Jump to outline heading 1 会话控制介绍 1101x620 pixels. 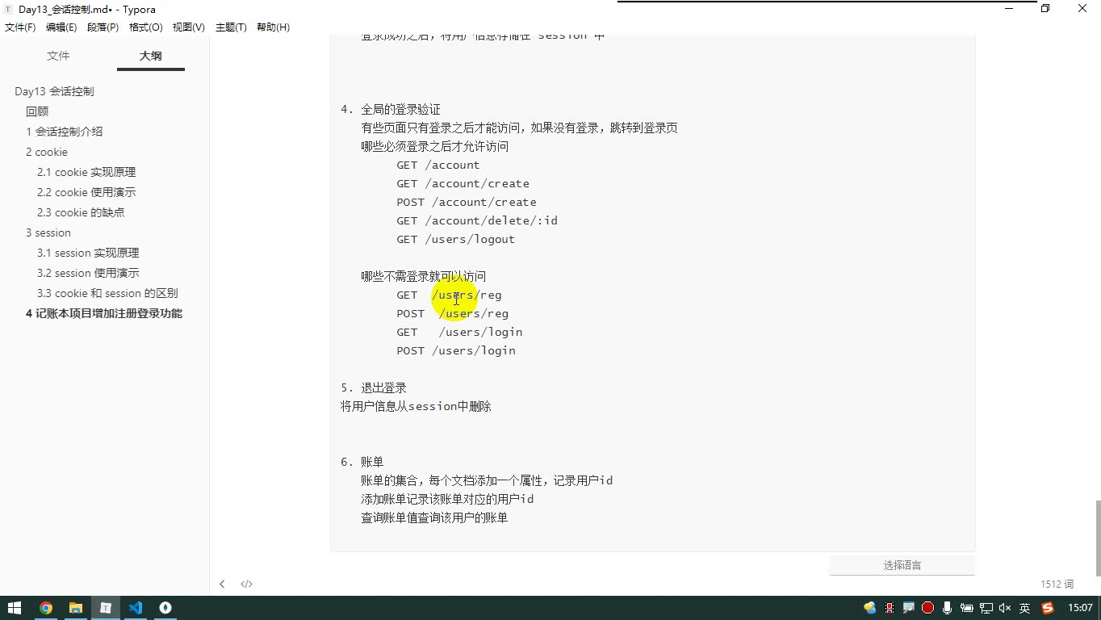64,132
